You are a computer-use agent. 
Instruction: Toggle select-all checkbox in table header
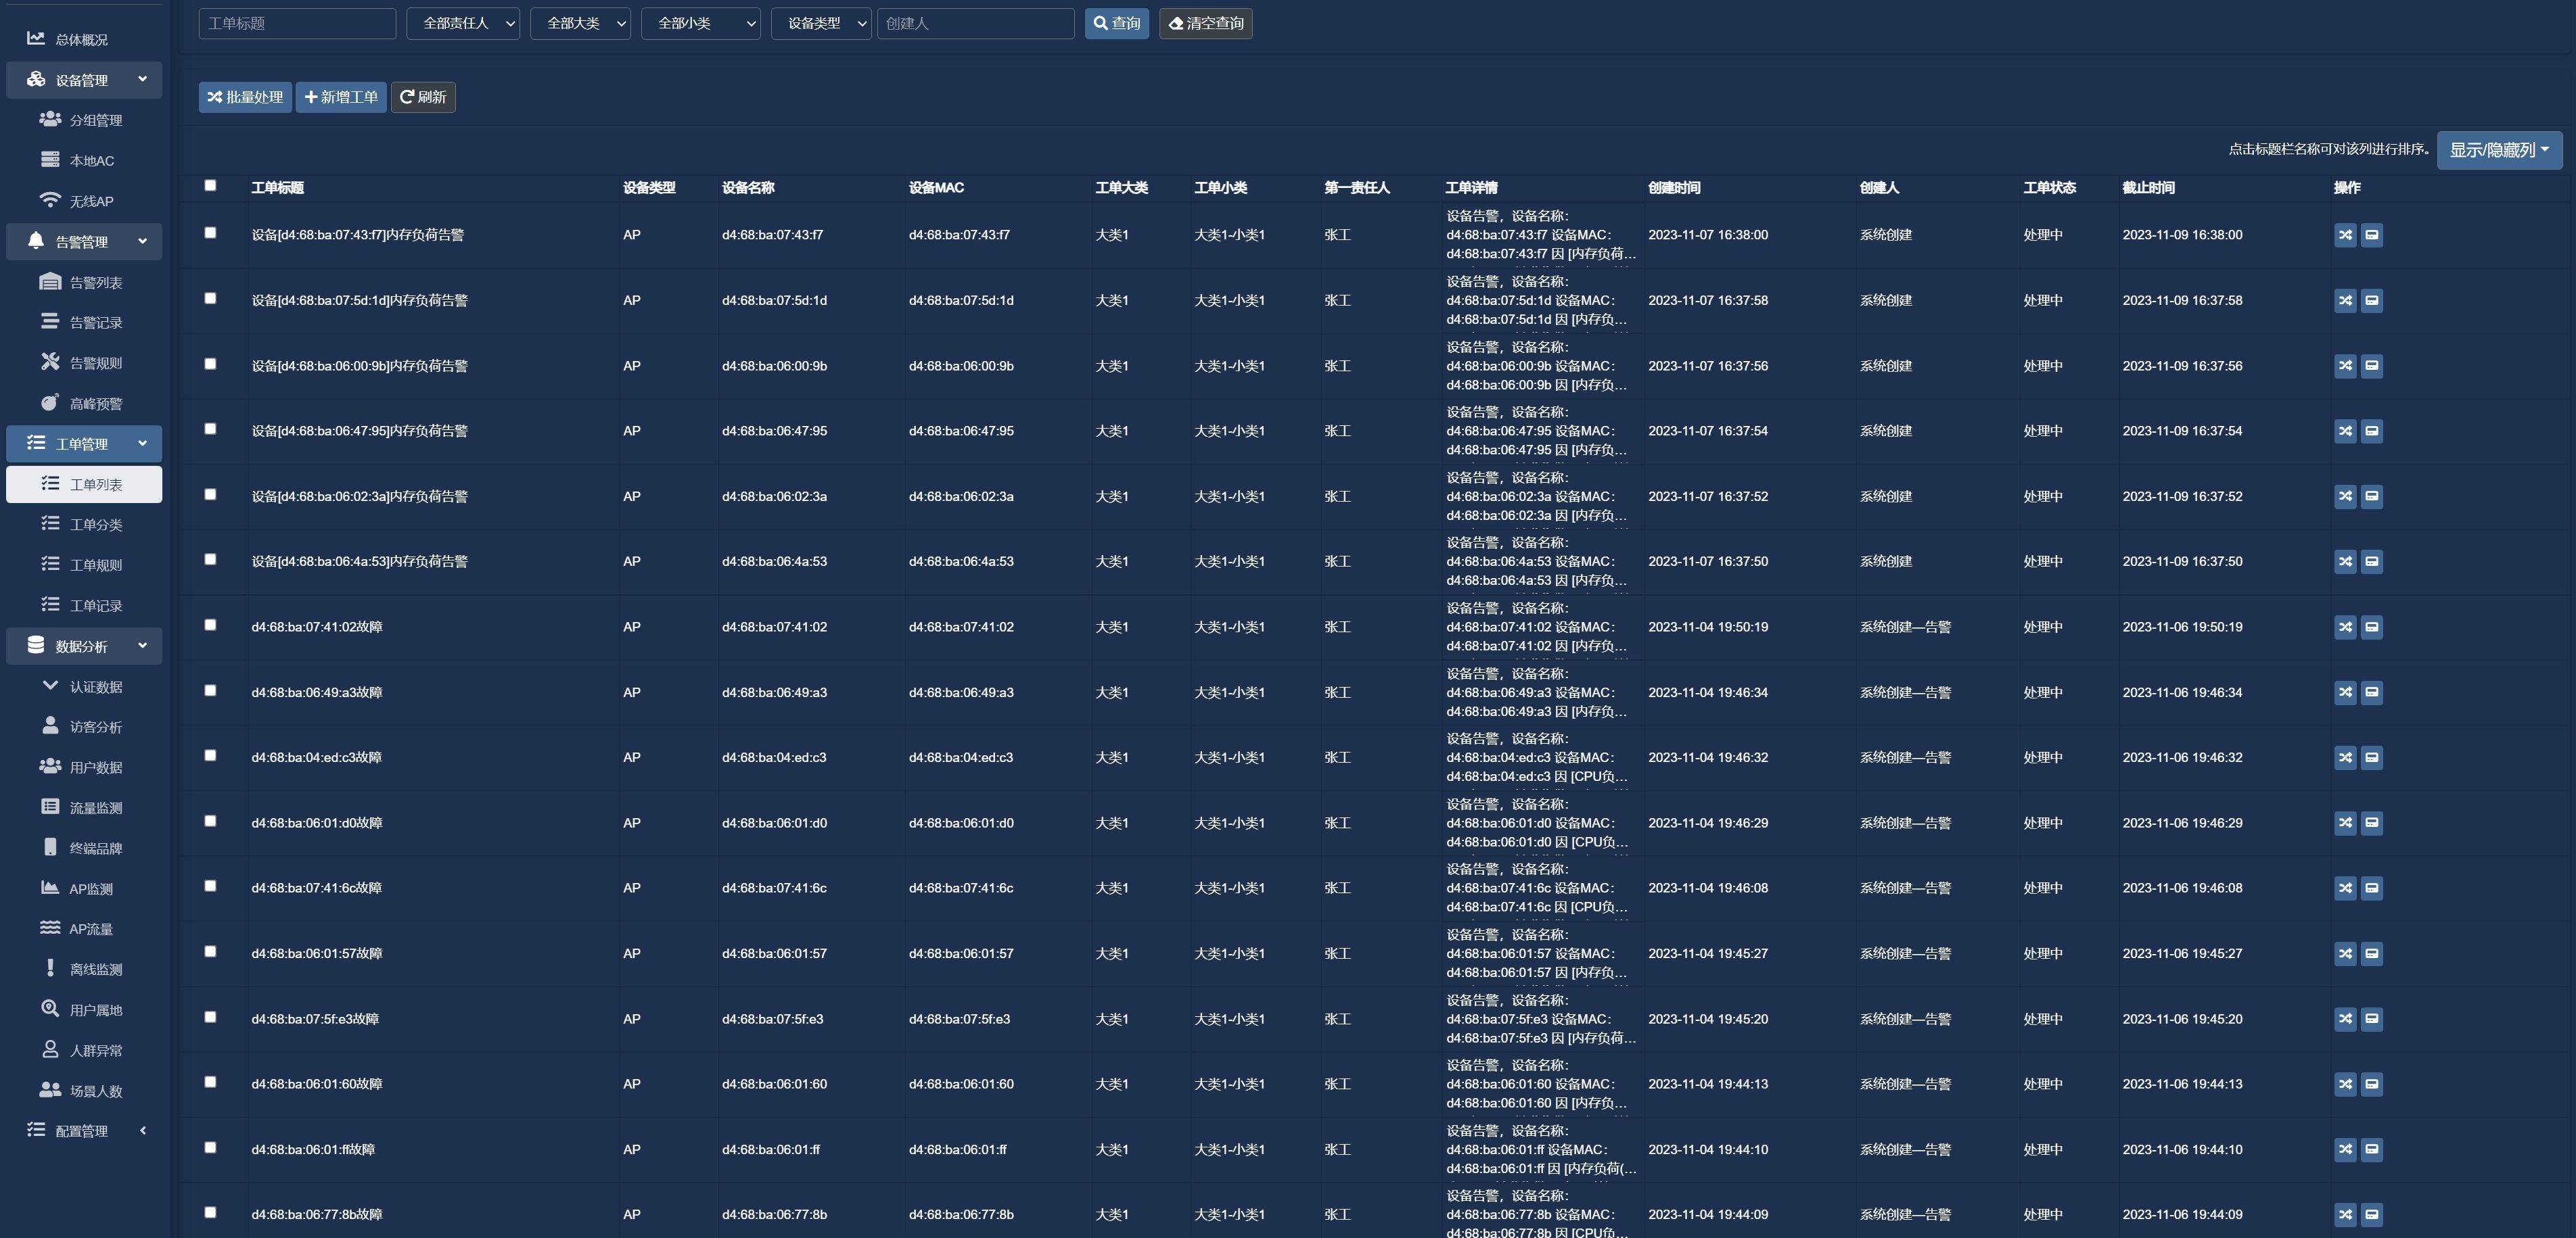(x=210, y=185)
